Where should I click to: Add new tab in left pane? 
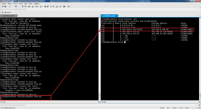[x=19, y=16]
